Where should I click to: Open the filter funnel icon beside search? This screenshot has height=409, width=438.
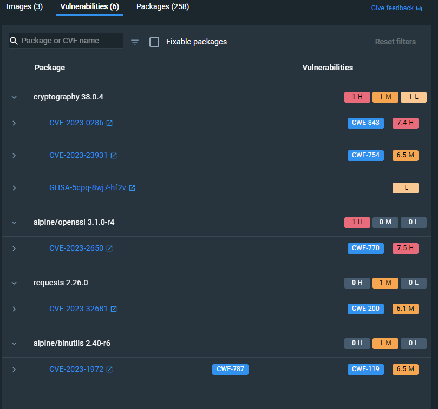click(x=134, y=41)
